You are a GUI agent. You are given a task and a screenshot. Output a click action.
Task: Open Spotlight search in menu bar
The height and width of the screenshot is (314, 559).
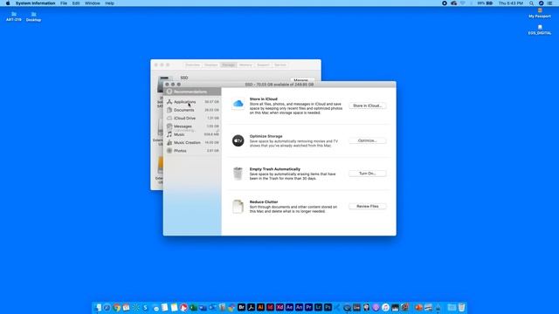click(x=532, y=3)
